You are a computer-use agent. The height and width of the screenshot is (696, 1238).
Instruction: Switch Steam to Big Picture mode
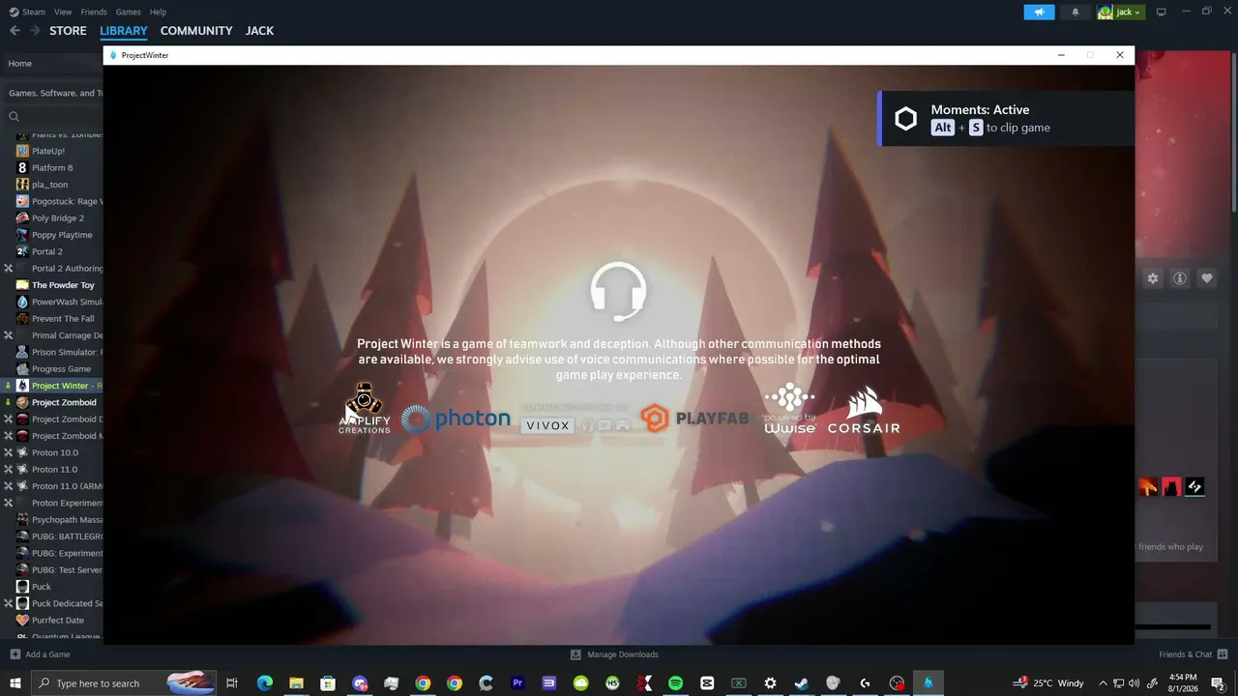pos(1161,12)
